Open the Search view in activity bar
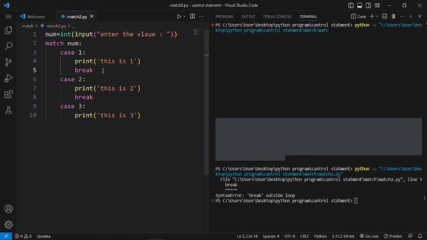Image resolution: width=427 pixels, height=240 pixels. [x=9, y=46]
